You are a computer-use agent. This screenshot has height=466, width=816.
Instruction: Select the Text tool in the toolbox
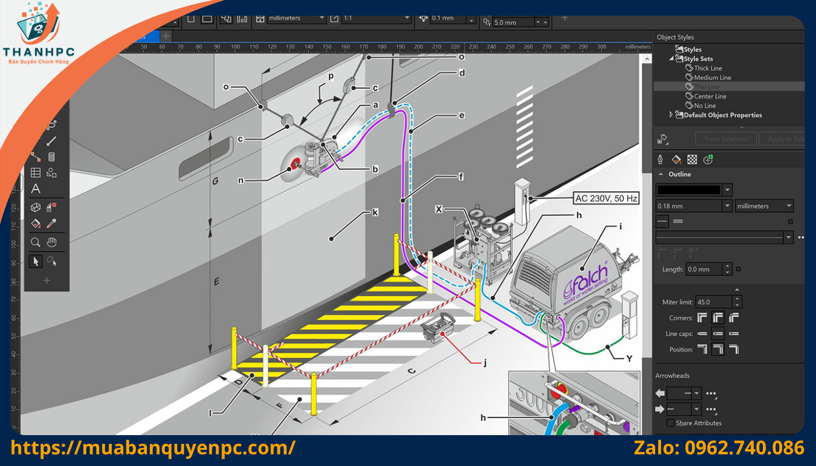pyautogui.click(x=36, y=189)
